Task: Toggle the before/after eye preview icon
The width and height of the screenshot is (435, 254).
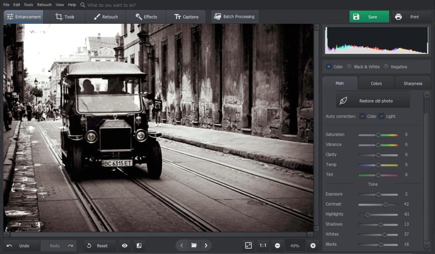Action: [124, 245]
